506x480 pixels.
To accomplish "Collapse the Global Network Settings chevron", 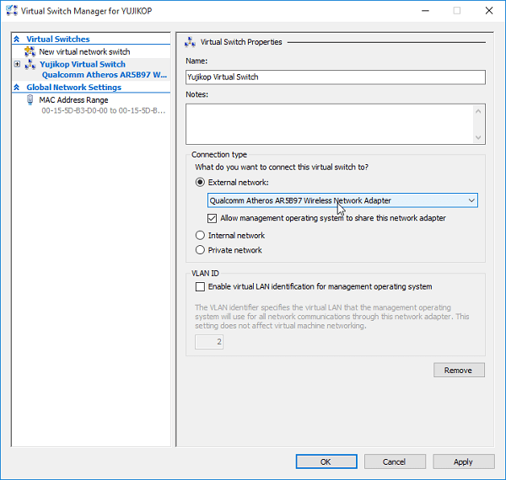I will pyautogui.click(x=17, y=87).
